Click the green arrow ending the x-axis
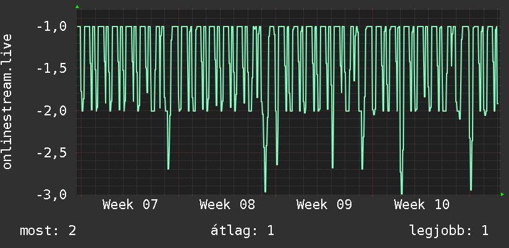The image size is (509, 248). (x=502, y=194)
